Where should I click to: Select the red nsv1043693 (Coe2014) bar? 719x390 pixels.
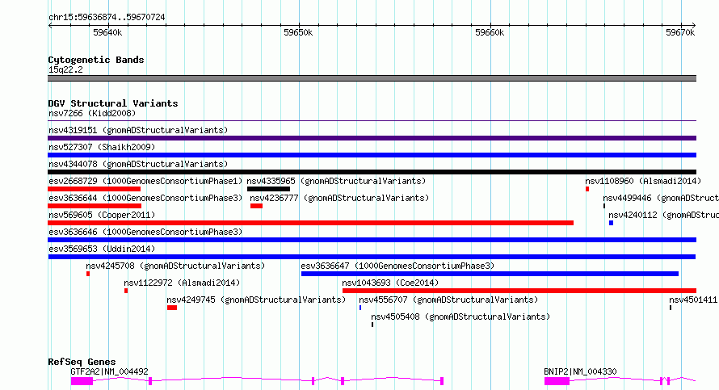point(519,291)
